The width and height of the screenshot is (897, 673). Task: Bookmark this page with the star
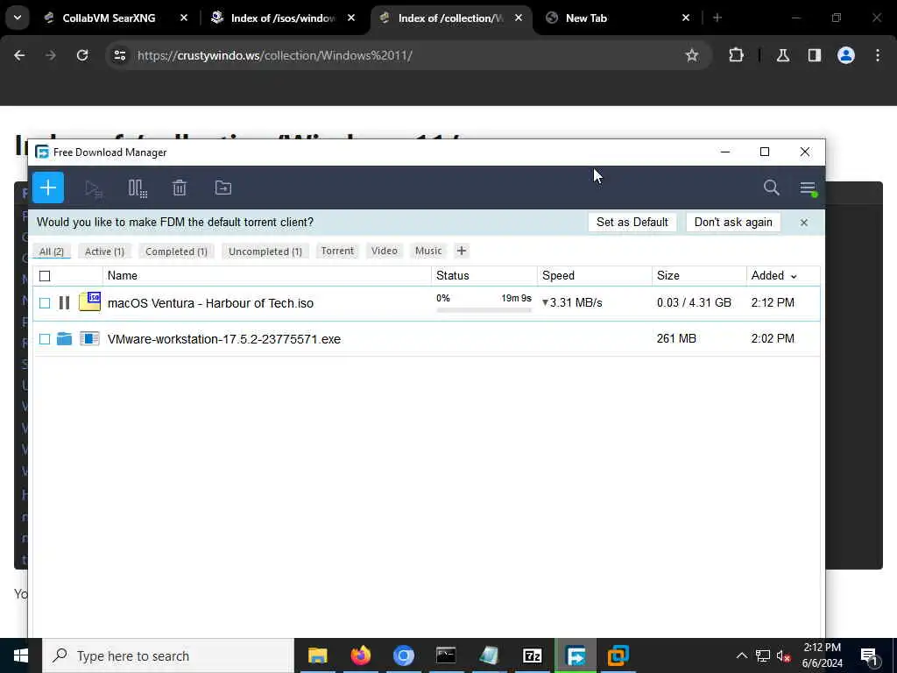point(692,55)
